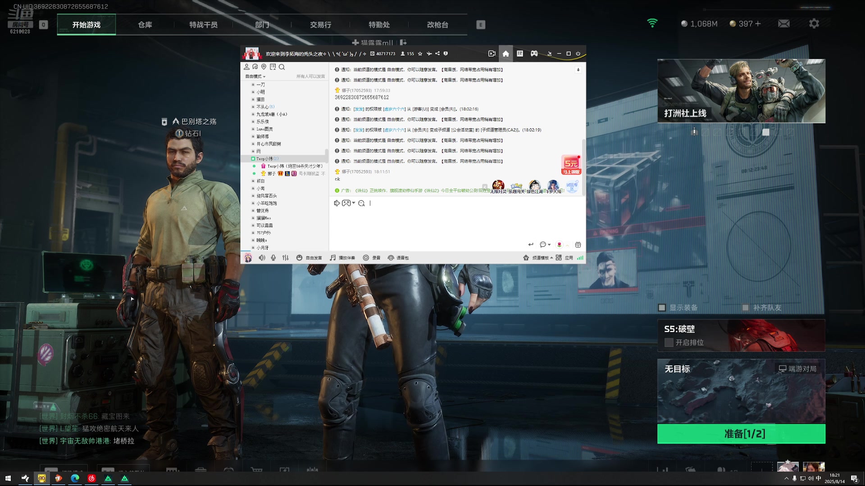Open the voice pack (语音包) button
The image size is (865, 486).
pyautogui.click(x=398, y=258)
